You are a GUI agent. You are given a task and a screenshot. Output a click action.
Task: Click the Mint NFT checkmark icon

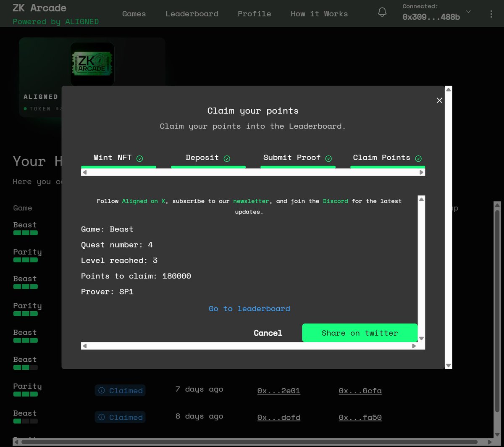click(x=140, y=158)
